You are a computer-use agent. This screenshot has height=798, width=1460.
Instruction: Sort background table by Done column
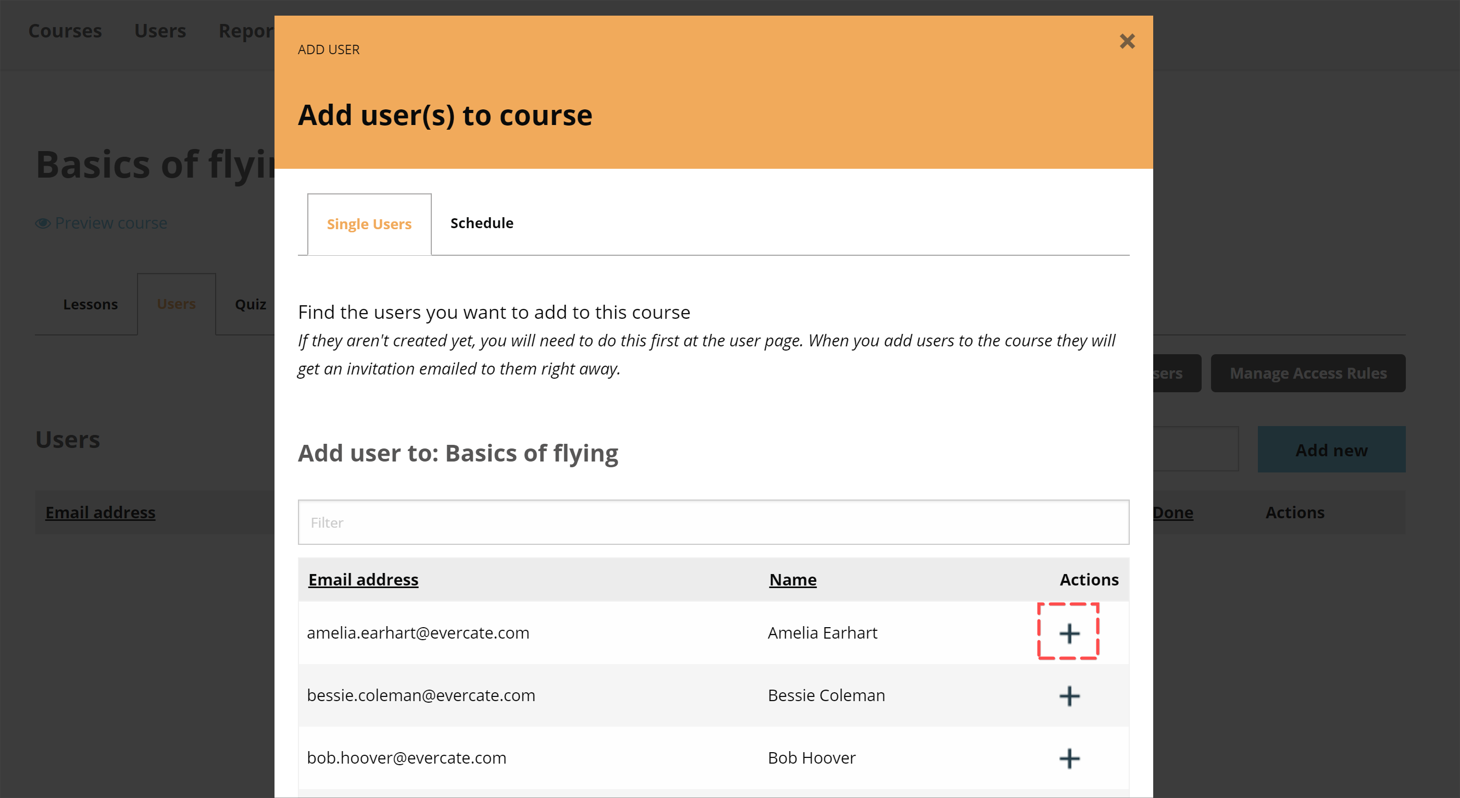(1172, 513)
